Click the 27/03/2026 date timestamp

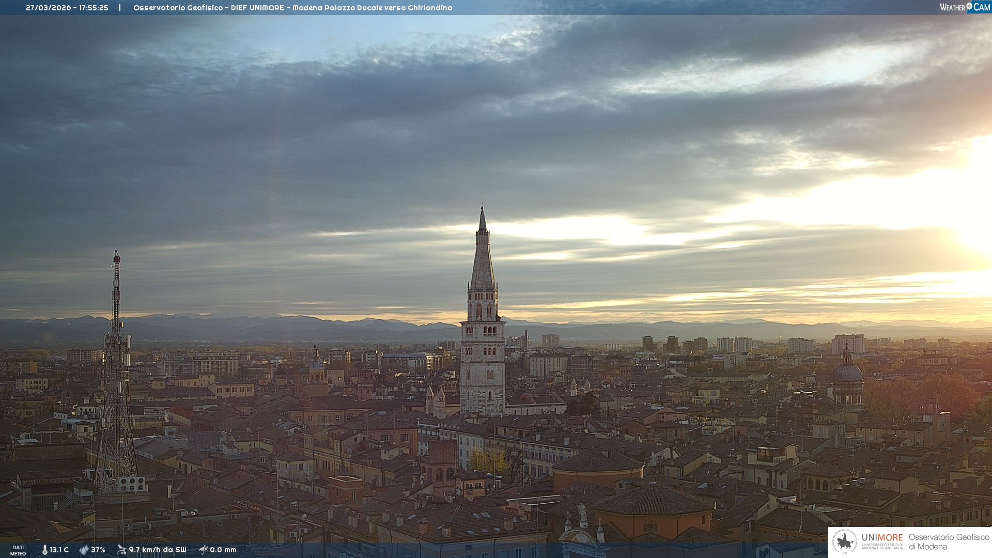click(x=48, y=8)
